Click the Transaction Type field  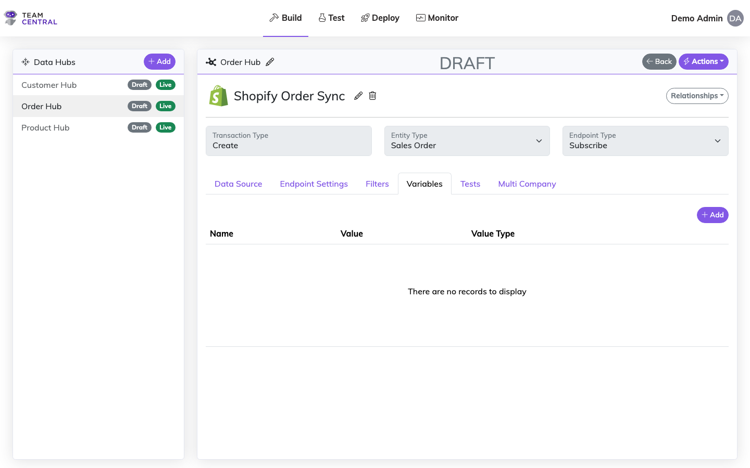(x=289, y=141)
